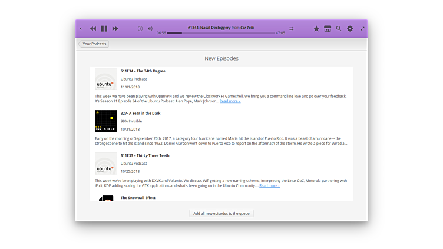Open the podcast store icon
This screenshot has width=443, height=249.
pos(328,28)
